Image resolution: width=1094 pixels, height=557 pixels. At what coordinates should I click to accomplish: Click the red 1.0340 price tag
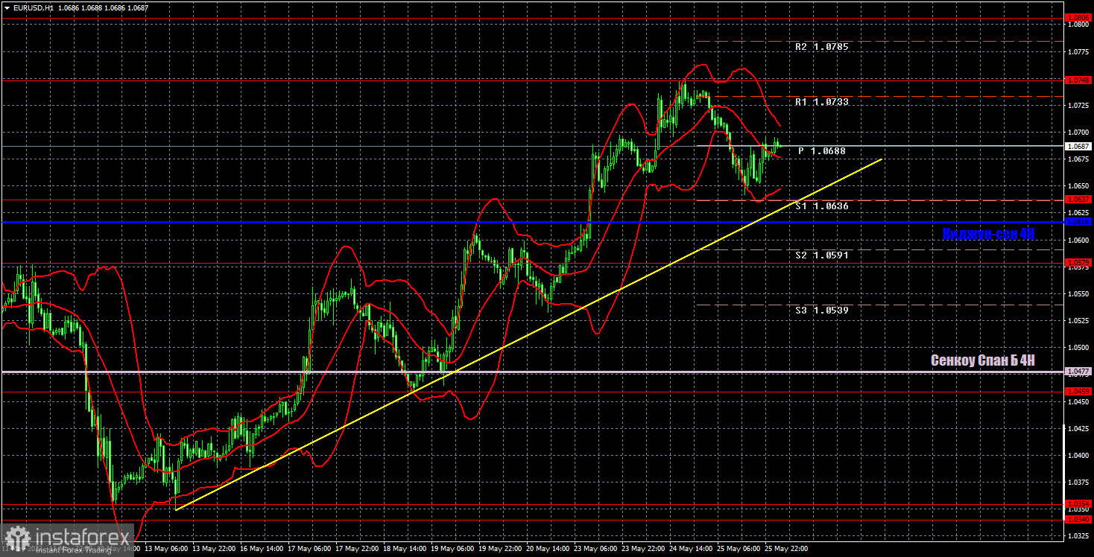click(x=1078, y=519)
